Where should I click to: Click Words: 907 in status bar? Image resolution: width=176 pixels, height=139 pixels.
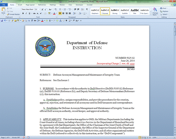[16, 138]
